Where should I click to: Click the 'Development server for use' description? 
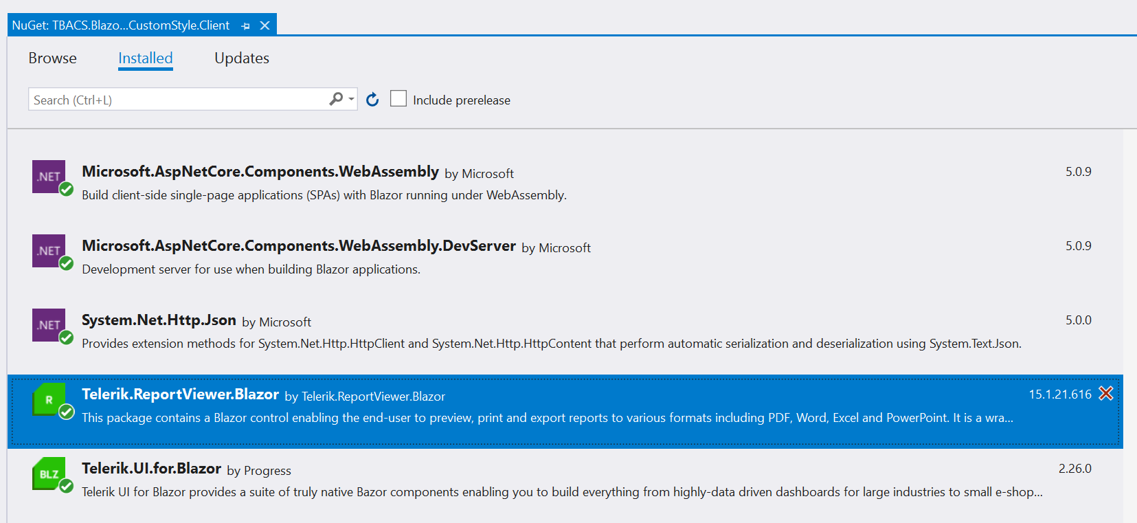pyautogui.click(x=251, y=269)
